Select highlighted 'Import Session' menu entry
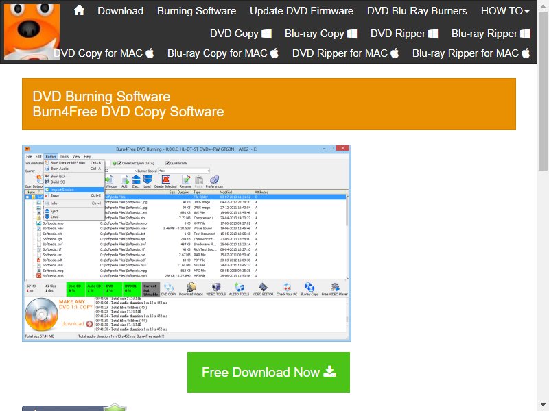This screenshot has width=549, height=411. point(74,190)
